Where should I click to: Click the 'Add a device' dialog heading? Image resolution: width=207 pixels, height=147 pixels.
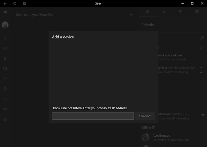click(63, 37)
